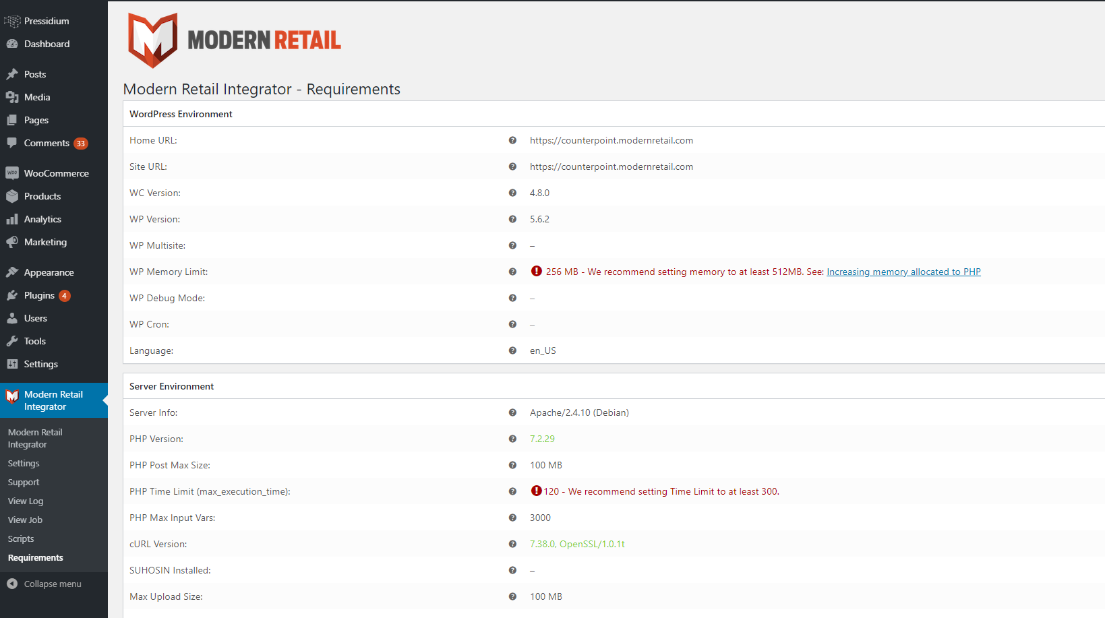Click the red warning icon for PHP Time Limit

point(537,491)
